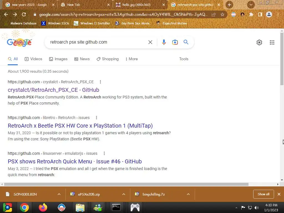Viewport: 284px width, 213px height.
Task: Switch to the new years 2023 tab
Action: [29, 5]
